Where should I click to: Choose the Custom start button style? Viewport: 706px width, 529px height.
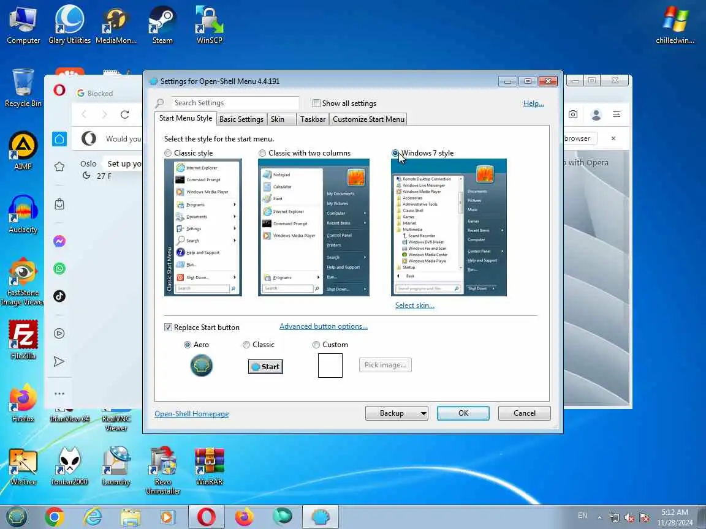tap(316, 345)
